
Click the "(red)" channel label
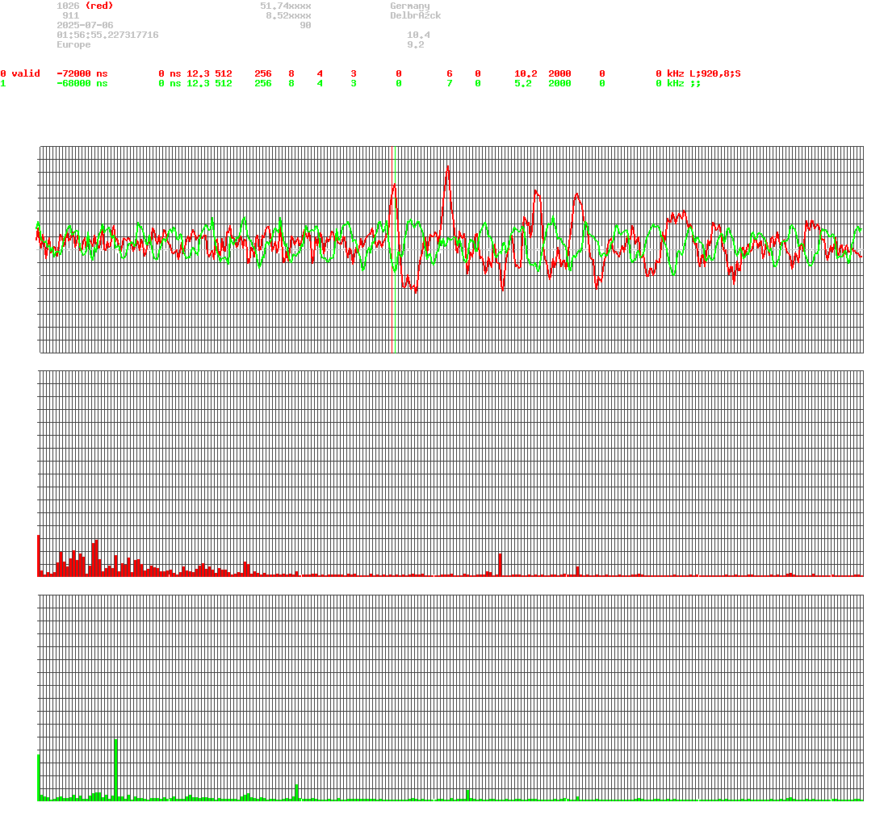99,6
